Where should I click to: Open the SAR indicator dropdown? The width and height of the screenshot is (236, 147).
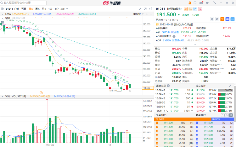[3, 18]
